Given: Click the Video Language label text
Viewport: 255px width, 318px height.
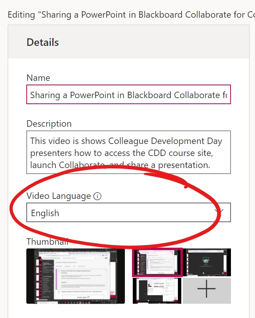Looking at the screenshot, I should pos(59,196).
